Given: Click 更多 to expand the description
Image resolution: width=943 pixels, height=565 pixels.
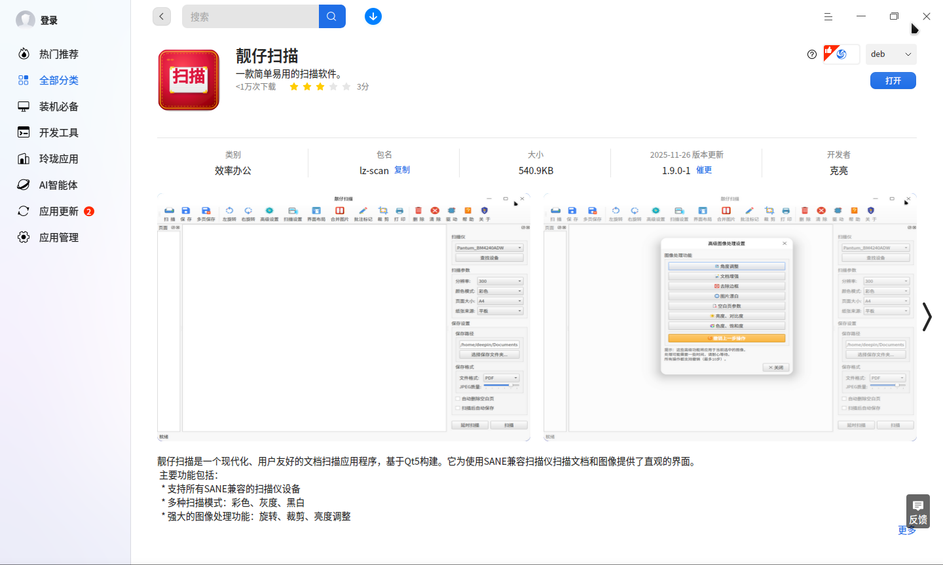Looking at the screenshot, I should (907, 531).
